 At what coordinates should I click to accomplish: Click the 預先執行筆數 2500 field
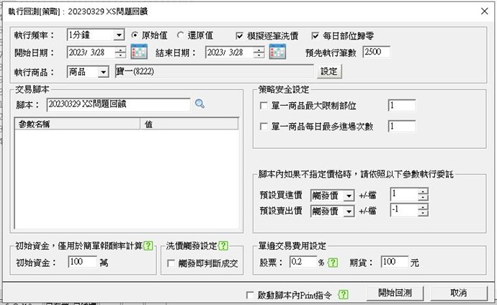click(x=376, y=52)
